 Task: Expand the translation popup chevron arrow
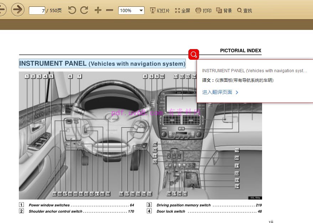pos(236,92)
